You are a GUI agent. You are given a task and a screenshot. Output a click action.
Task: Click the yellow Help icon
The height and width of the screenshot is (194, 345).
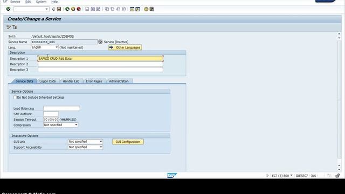146,9
